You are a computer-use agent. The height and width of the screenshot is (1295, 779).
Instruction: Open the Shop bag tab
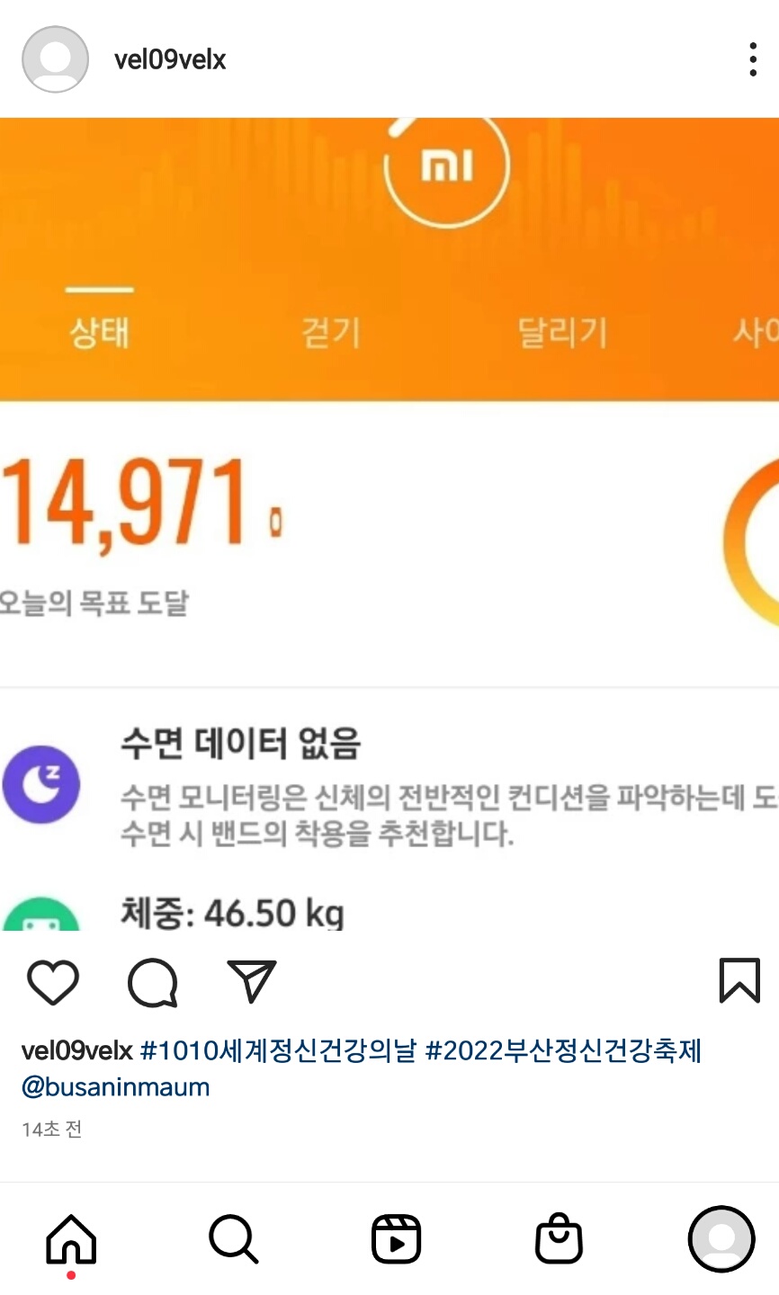coord(559,1239)
